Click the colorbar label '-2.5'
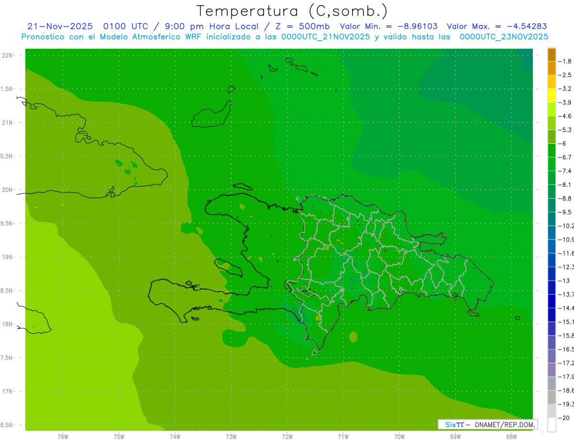 click(x=565, y=75)
